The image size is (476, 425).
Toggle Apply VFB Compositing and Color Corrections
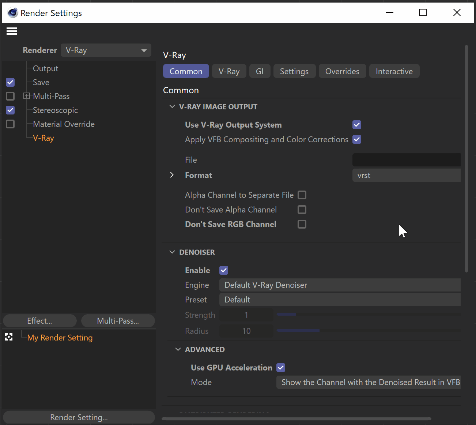pos(357,139)
